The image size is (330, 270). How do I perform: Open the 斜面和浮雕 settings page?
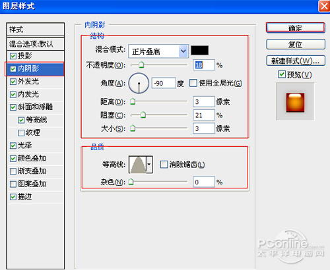(x=35, y=107)
